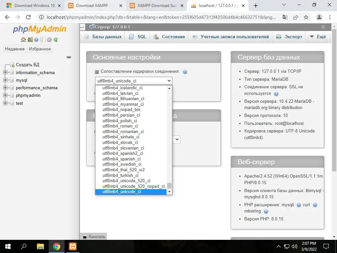The width and height of the screenshot is (337, 253).
Task: Open phpMyAdmin documentation question-mark icon in sidebar
Action: [36, 40]
